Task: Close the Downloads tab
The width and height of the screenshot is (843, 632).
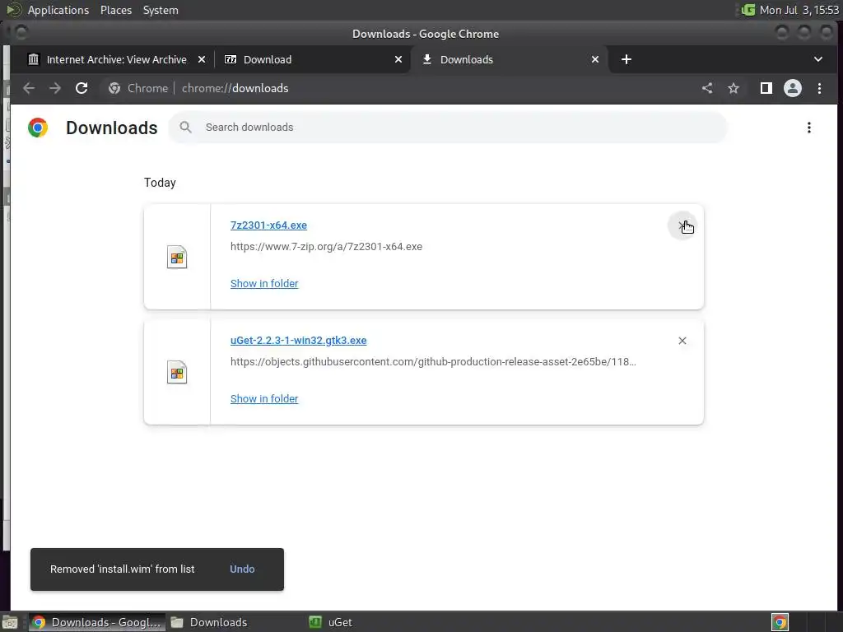Action: 595,59
